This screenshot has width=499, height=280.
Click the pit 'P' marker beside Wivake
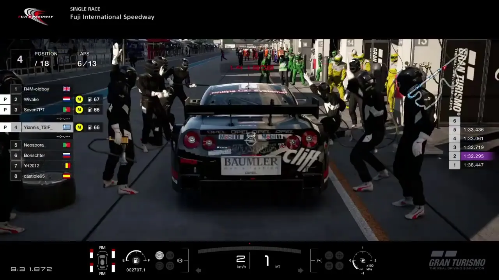click(x=5, y=100)
